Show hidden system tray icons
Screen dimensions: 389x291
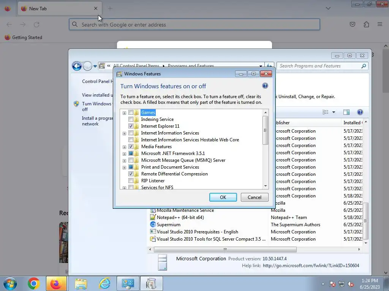click(x=323, y=284)
